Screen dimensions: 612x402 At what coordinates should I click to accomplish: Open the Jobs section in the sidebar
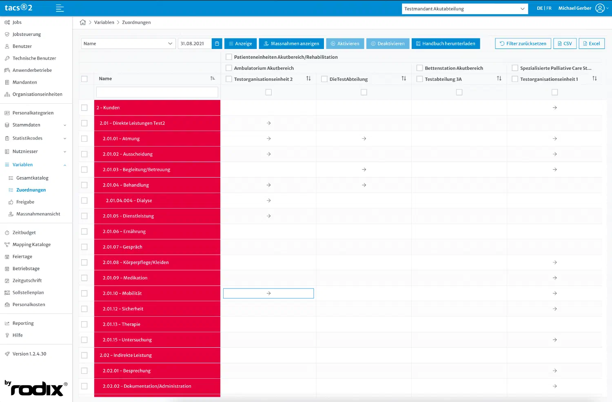point(17,22)
